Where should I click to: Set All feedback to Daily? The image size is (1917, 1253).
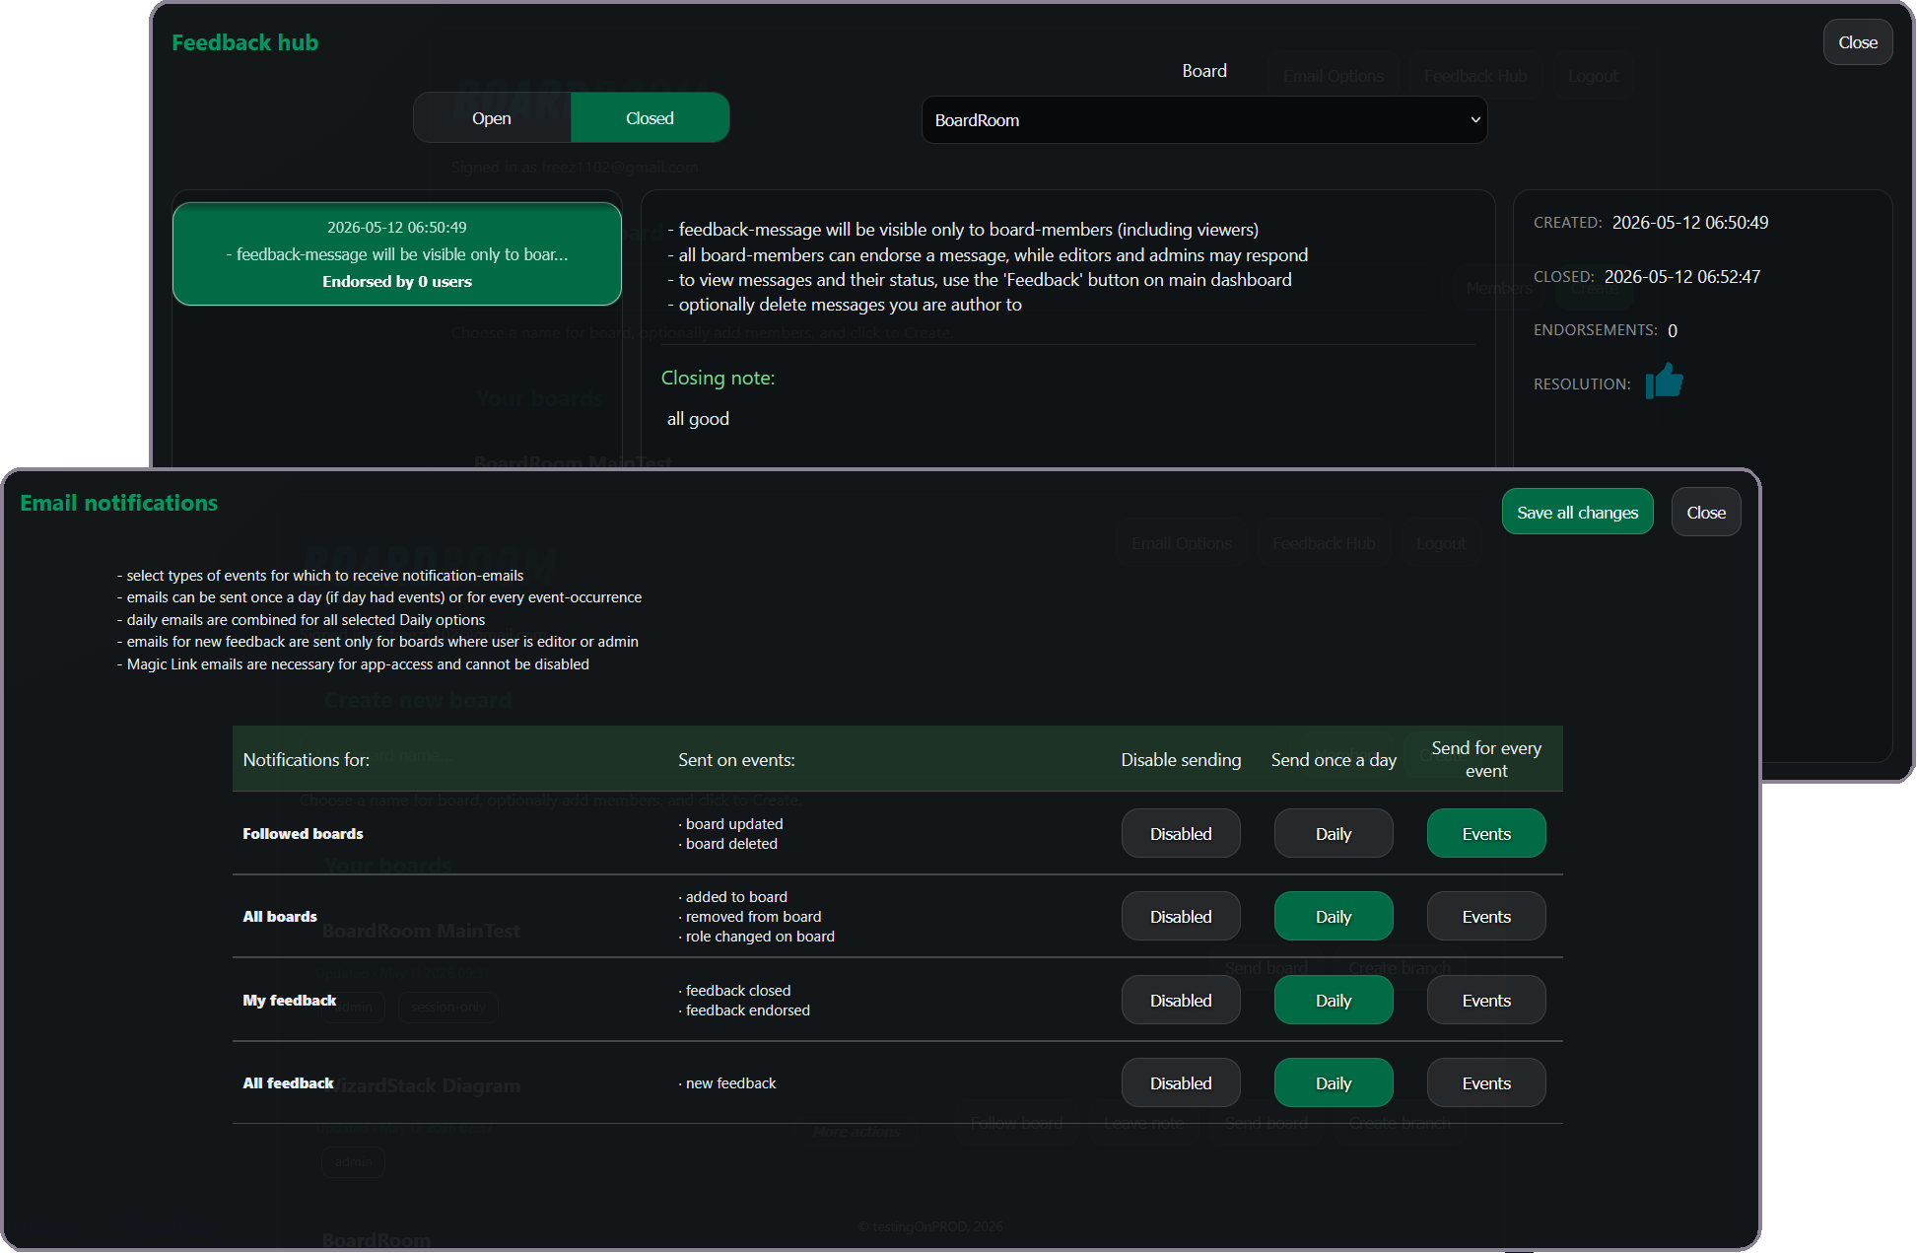1334,1083
